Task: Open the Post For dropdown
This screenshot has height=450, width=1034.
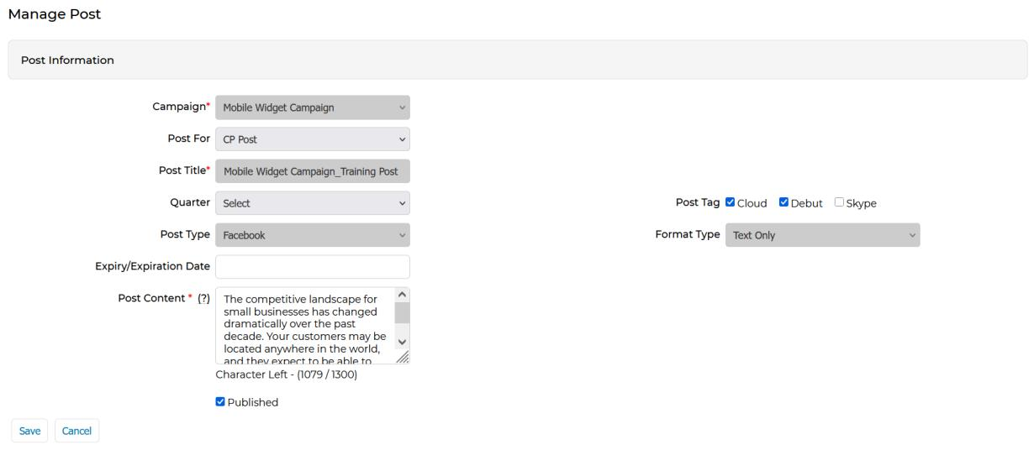Action: [x=313, y=139]
